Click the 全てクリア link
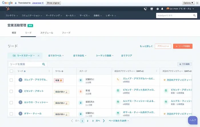 (x=127, y=55)
